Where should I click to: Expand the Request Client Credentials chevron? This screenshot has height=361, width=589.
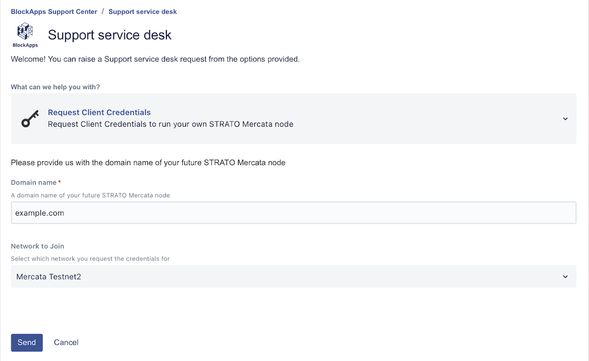click(x=565, y=119)
